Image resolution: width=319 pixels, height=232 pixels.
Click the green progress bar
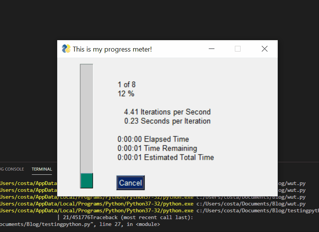86,181
